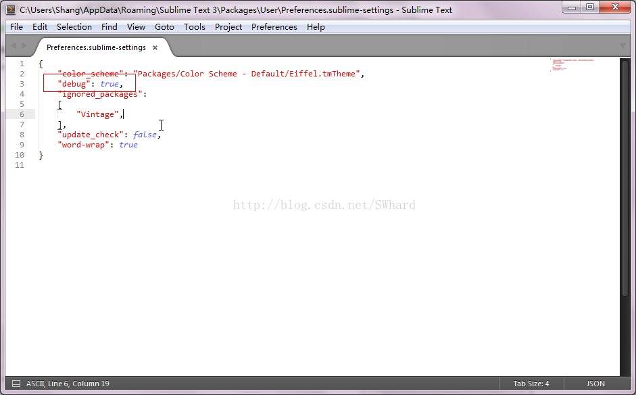Click the "update_check" key

coord(90,135)
